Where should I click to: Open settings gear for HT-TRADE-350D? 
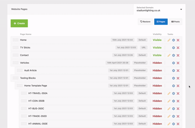173,116
